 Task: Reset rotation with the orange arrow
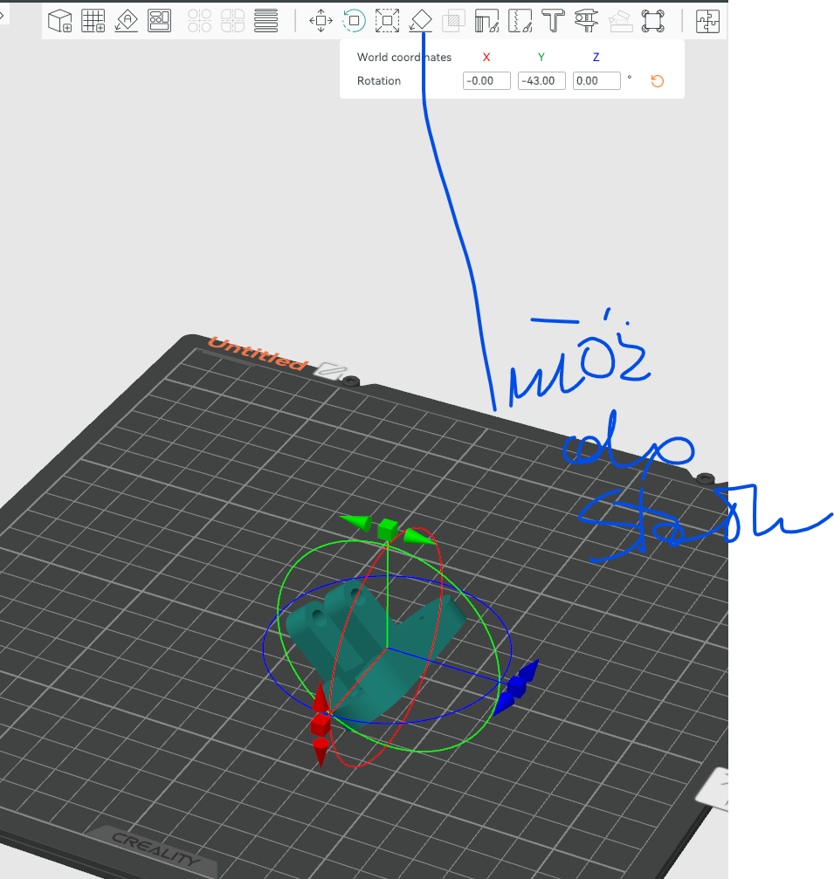pyautogui.click(x=658, y=81)
